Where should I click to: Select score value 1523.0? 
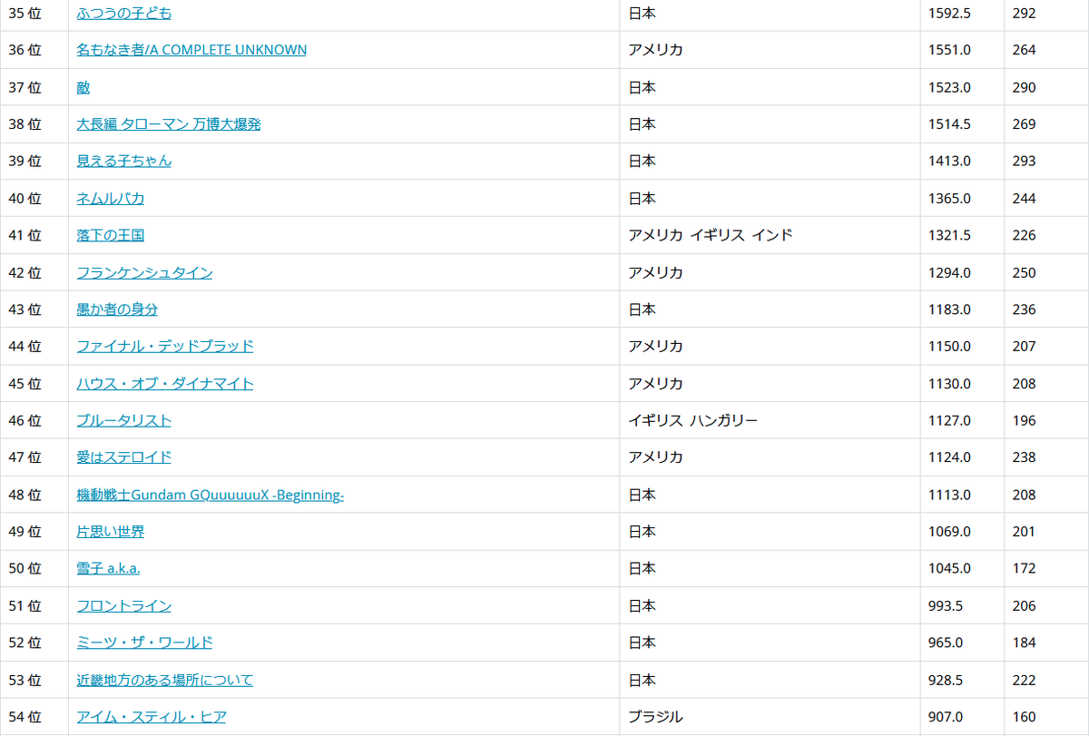point(949,87)
